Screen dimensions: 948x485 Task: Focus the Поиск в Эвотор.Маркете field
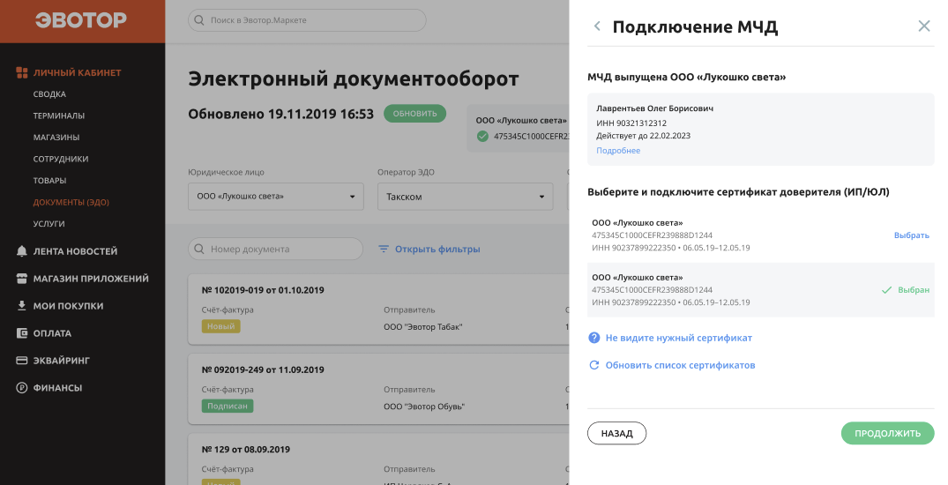307,20
